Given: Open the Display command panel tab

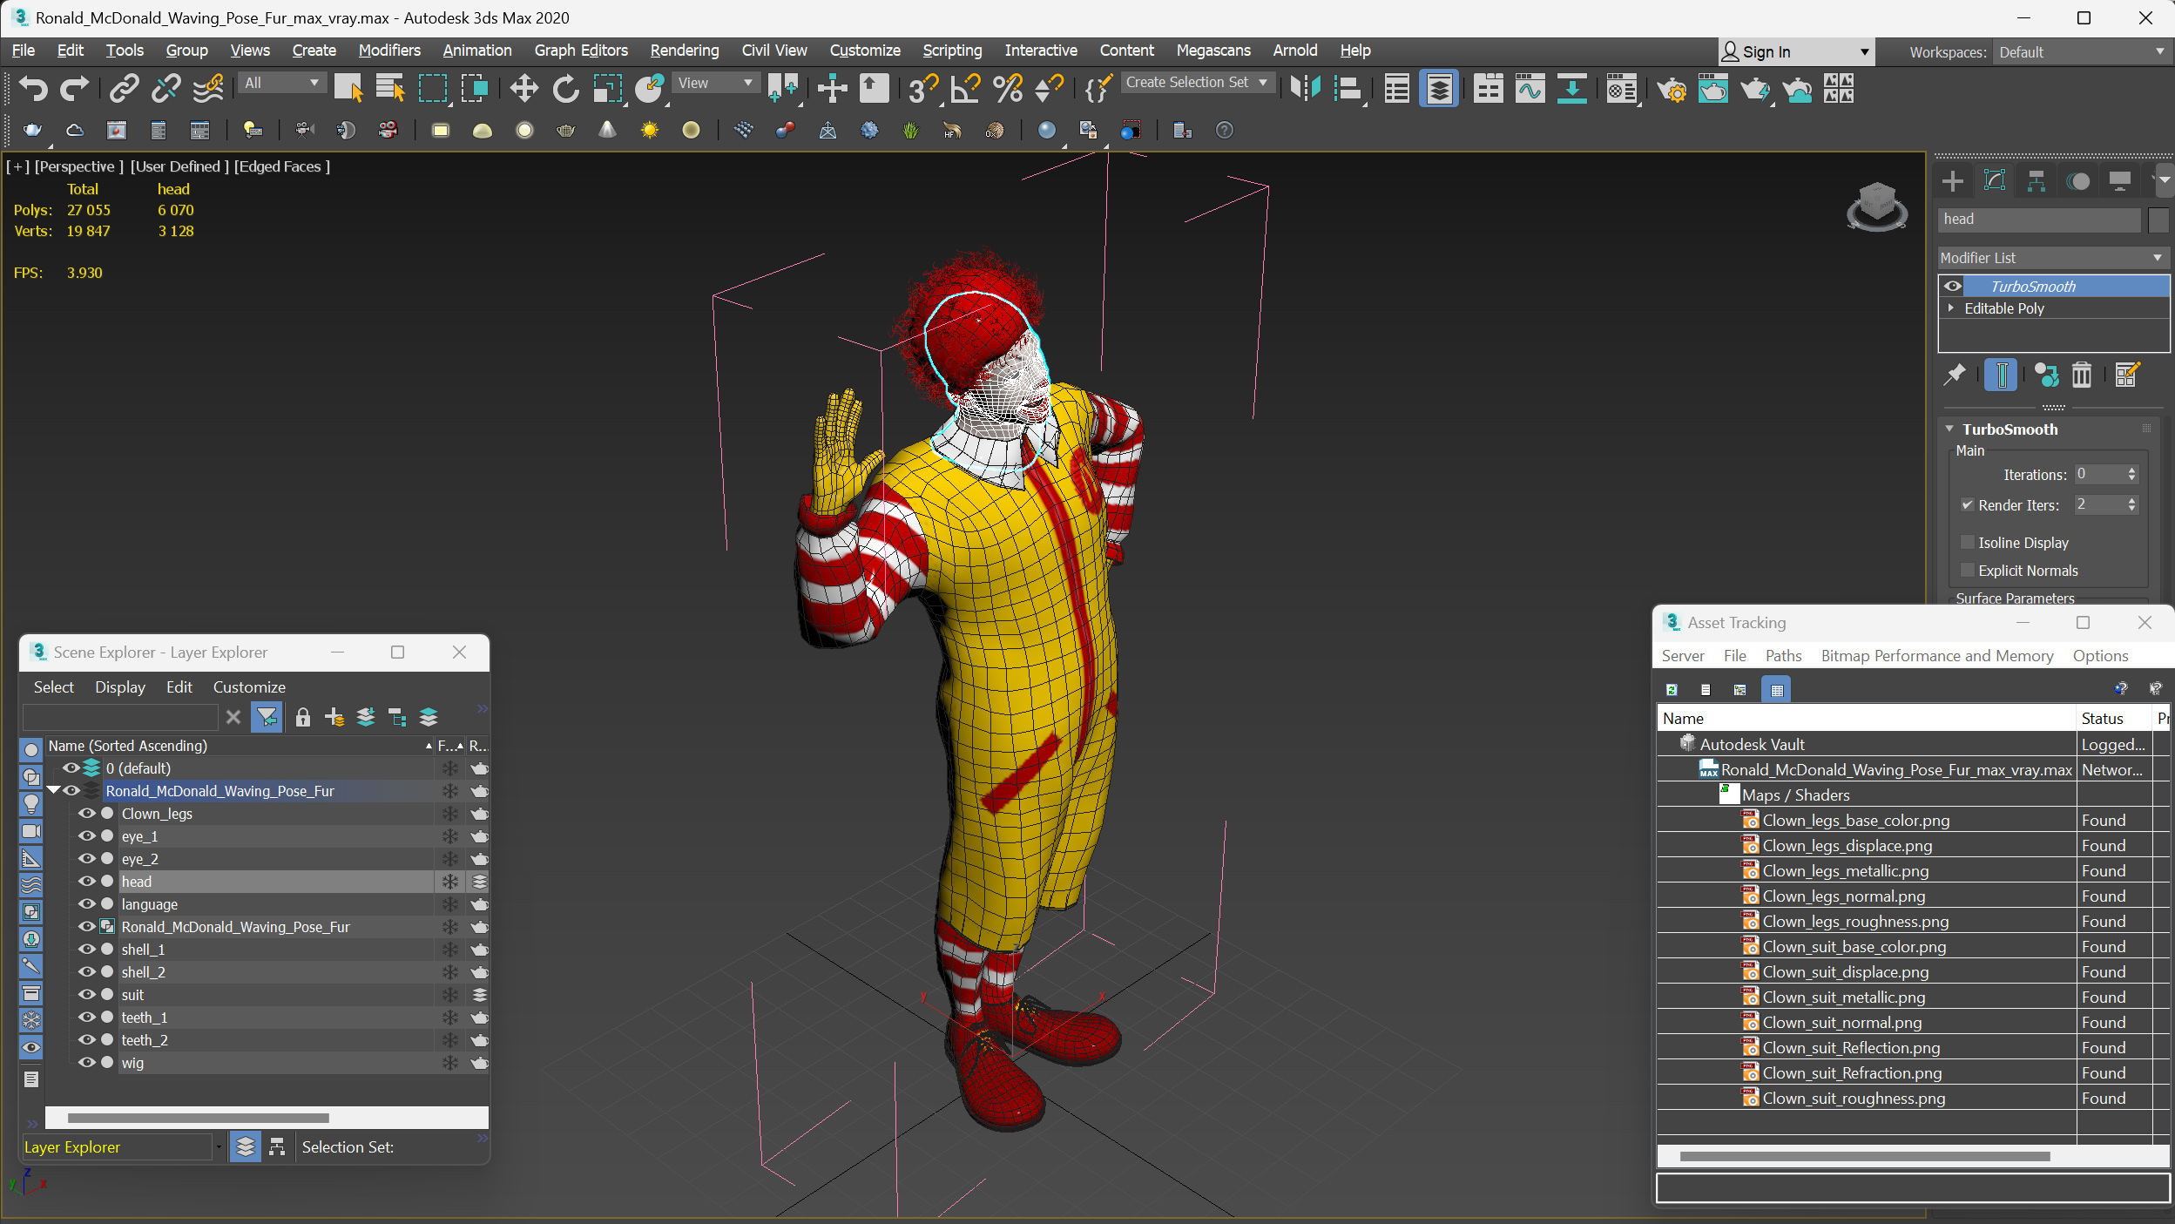Looking at the screenshot, I should pos(2120,181).
